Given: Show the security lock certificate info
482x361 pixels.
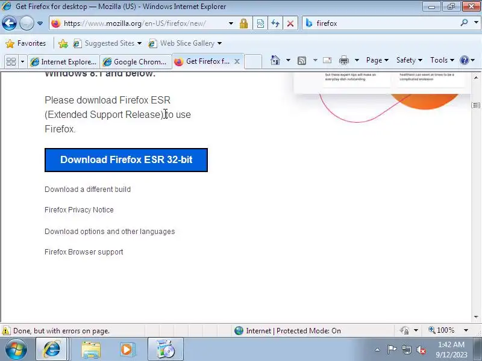Looking at the screenshot, I should [x=244, y=23].
